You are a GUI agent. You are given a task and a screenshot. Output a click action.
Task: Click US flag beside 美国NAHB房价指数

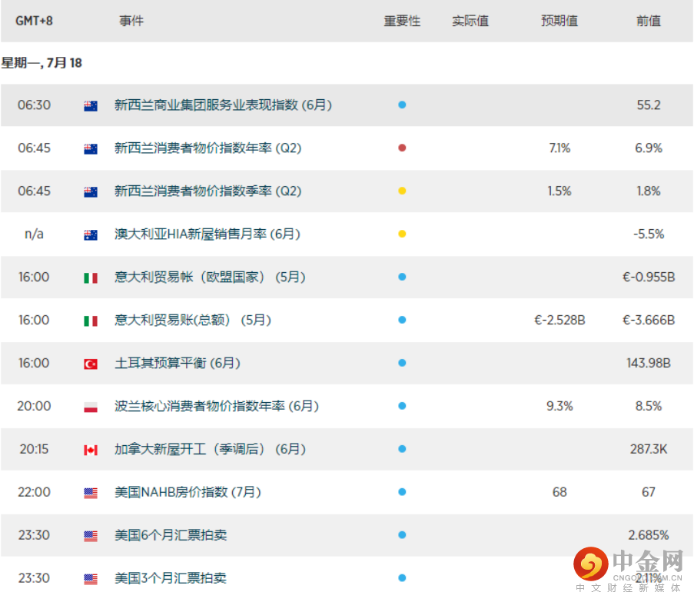91,493
